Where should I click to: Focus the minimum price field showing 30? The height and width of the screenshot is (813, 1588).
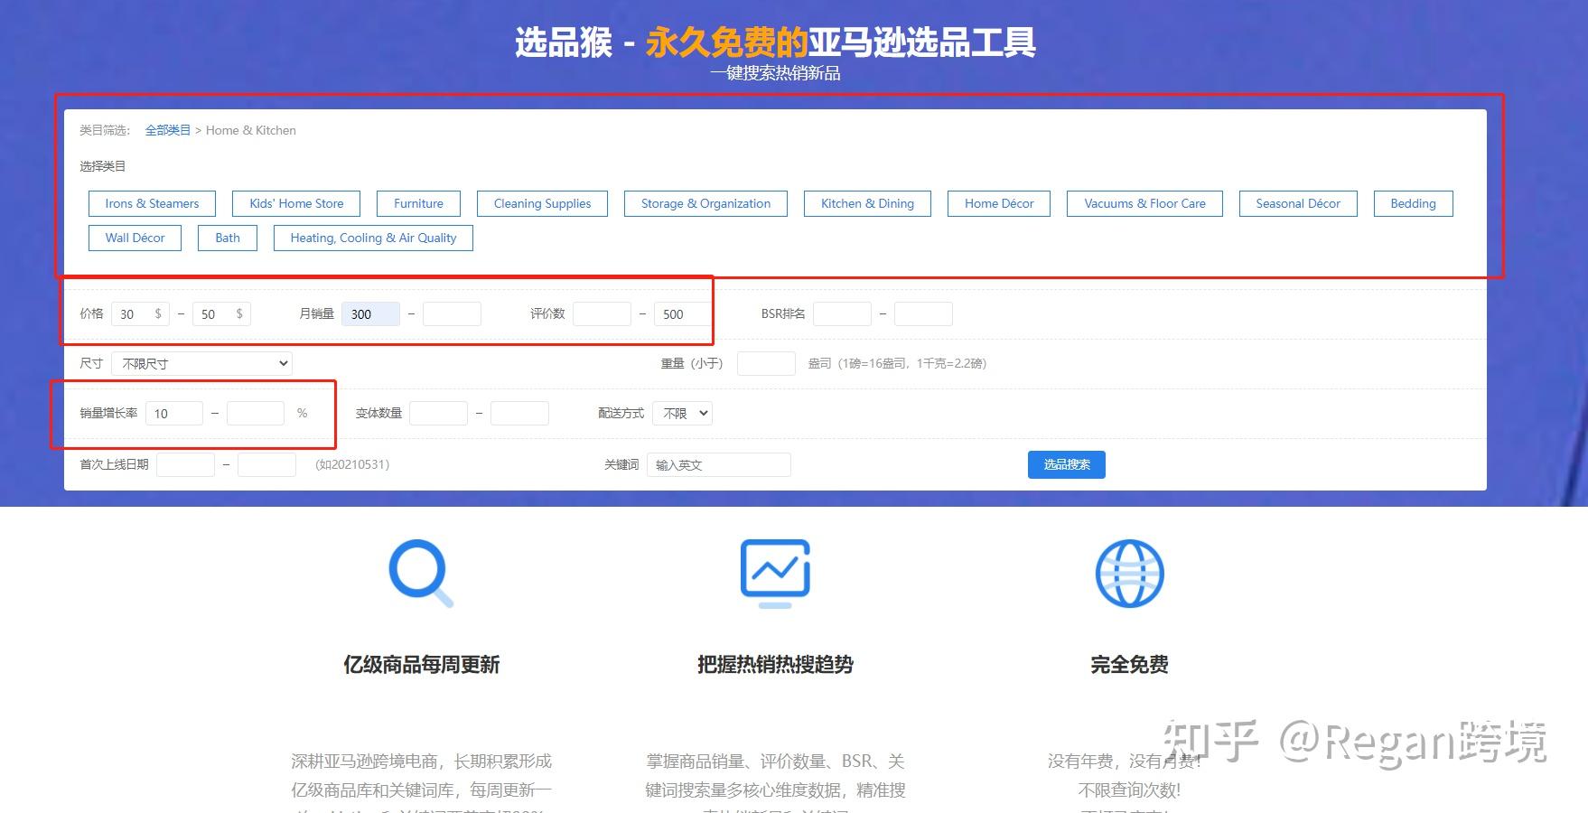click(140, 313)
